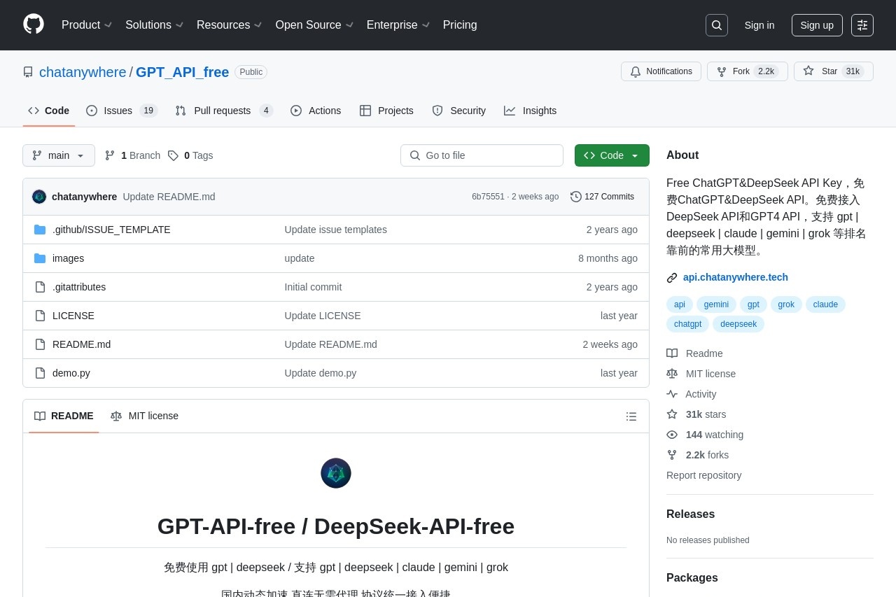Click the chatgpt topic tag
This screenshot has height=597, width=896.
click(687, 324)
